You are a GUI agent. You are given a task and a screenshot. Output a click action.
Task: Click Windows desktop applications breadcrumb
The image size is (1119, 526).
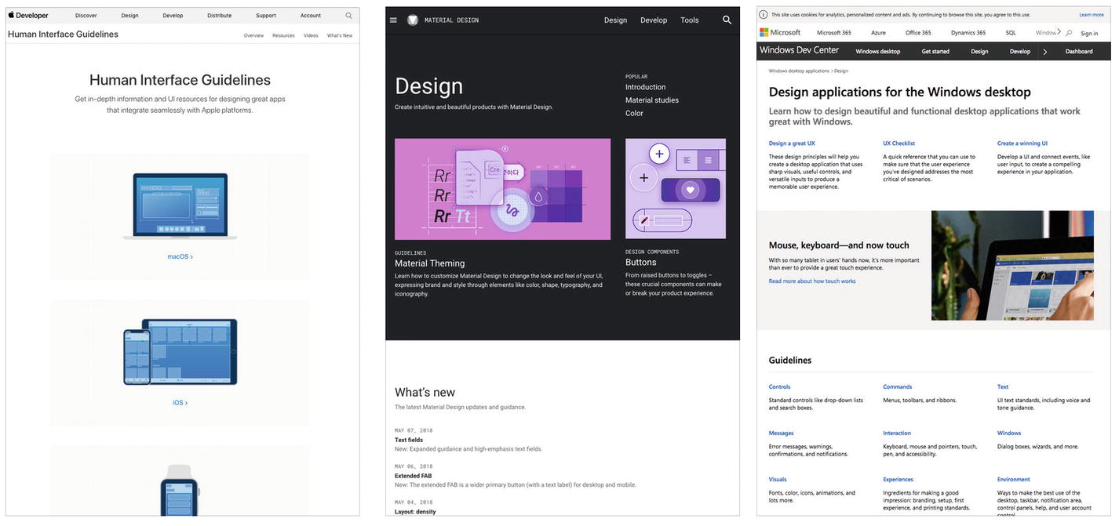tap(800, 71)
